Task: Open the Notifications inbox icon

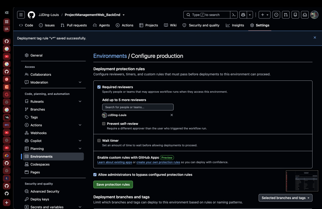Action: 305,15
